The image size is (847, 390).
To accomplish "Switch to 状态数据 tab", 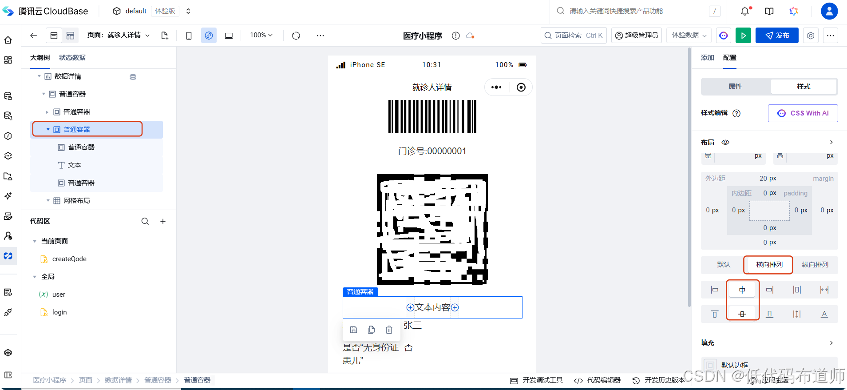I will point(72,58).
